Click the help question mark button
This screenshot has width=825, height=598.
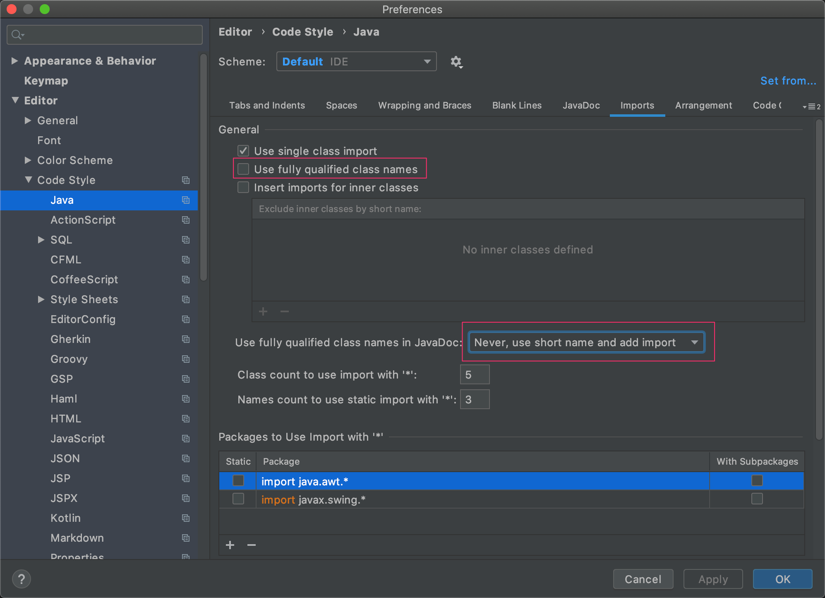point(22,579)
